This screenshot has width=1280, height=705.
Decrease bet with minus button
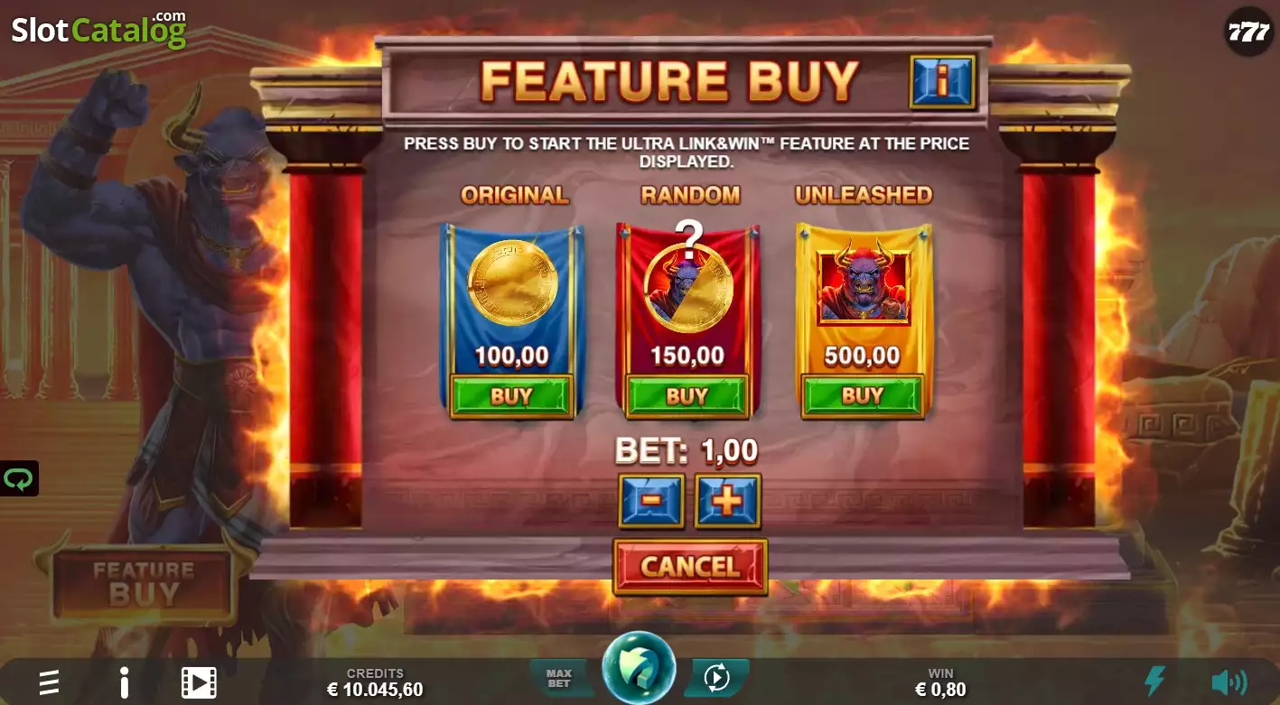651,500
